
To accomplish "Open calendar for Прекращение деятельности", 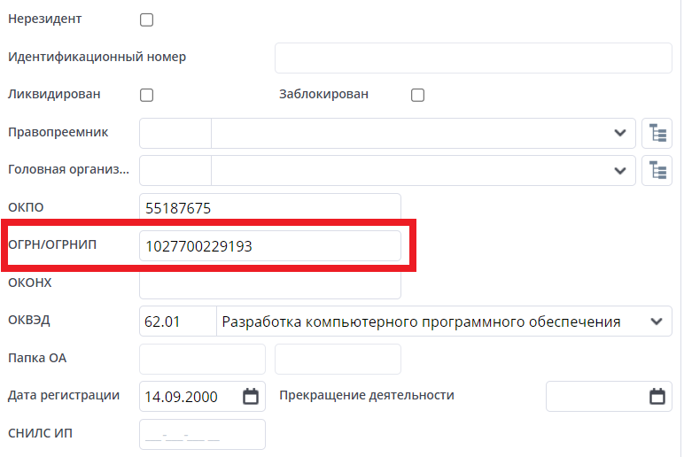I will [x=657, y=396].
